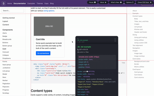Jump to Header and footer section
The image size is (154, 96).
click(x=141, y=32)
